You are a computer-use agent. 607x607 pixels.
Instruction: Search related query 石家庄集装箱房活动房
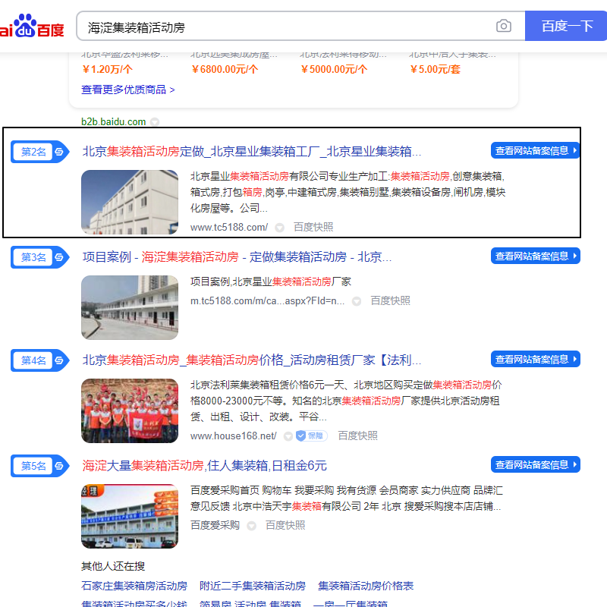pyautogui.click(x=134, y=586)
